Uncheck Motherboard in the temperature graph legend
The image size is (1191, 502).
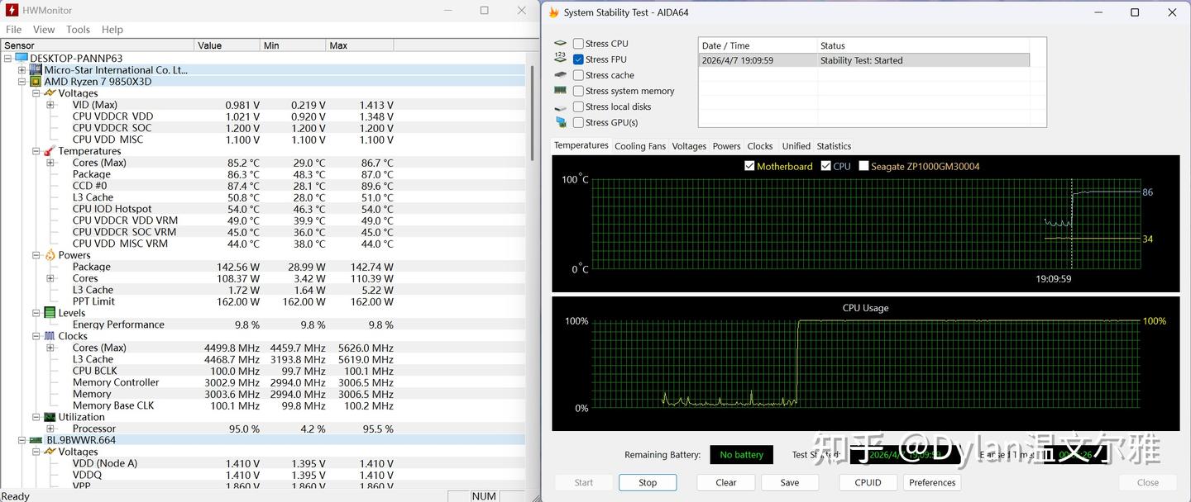749,166
